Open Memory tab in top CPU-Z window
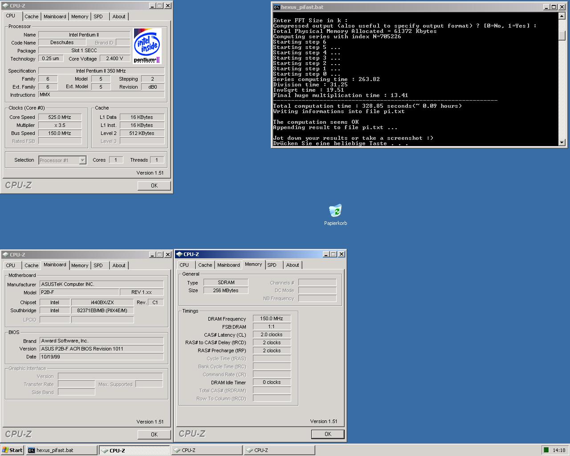Image resolution: width=570 pixels, height=456 pixels. 80,16
